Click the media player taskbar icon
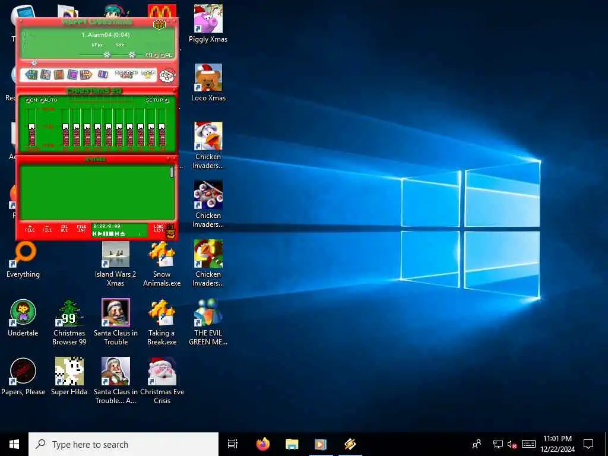Viewport: 608px width, 456px height. click(x=321, y=444)
